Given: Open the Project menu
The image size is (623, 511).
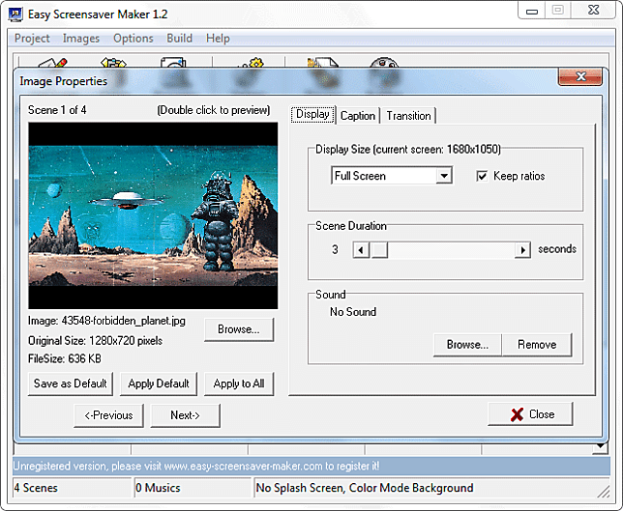Looking at the screenshot, I should click(32, 38).
